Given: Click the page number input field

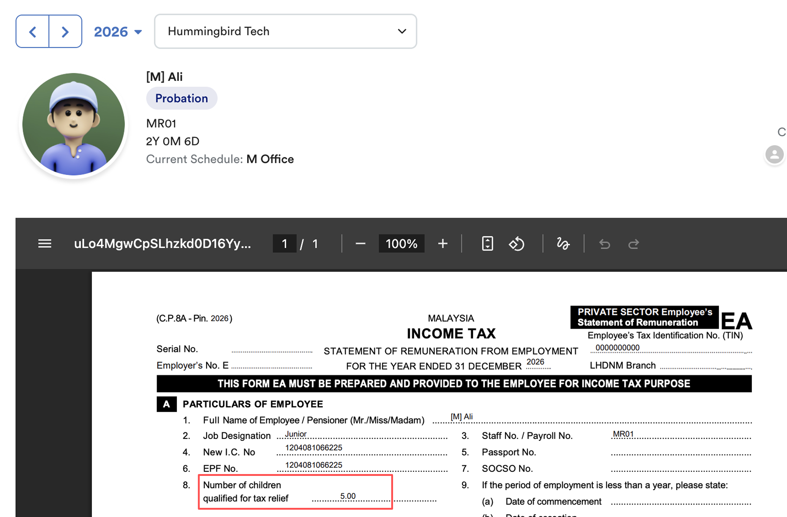Looking at the screenshot, I should pos(284,244).
